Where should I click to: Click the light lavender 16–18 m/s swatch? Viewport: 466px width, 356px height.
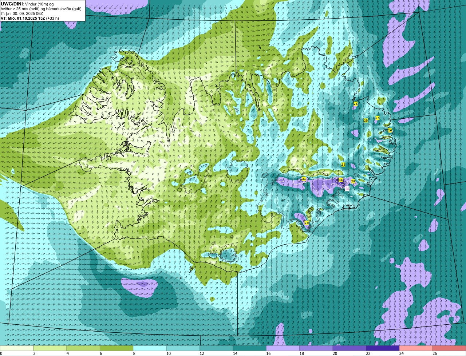point(283,348)
